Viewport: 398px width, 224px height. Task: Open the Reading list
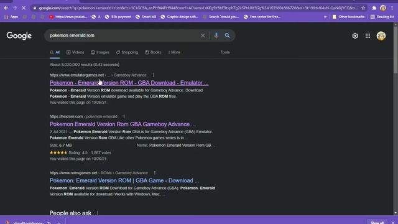click(x=382, y=17)
